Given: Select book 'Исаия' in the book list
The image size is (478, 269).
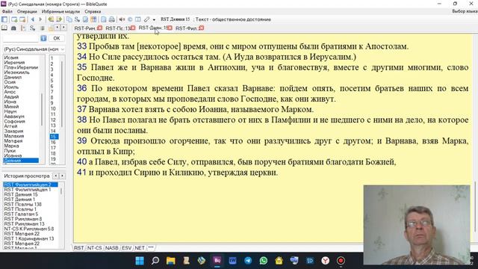Looking at the screenshot, I should 11,58.
